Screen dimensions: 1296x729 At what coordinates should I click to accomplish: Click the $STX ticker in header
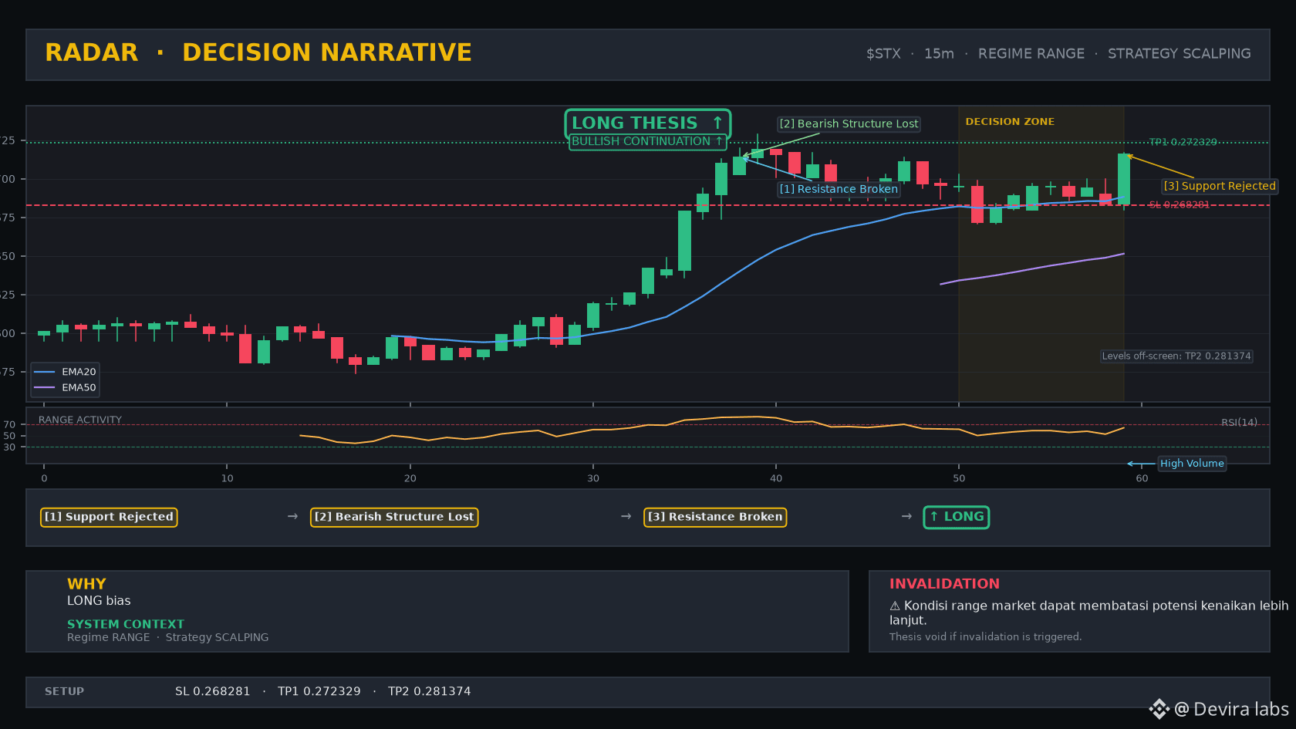tap(883, 54)
